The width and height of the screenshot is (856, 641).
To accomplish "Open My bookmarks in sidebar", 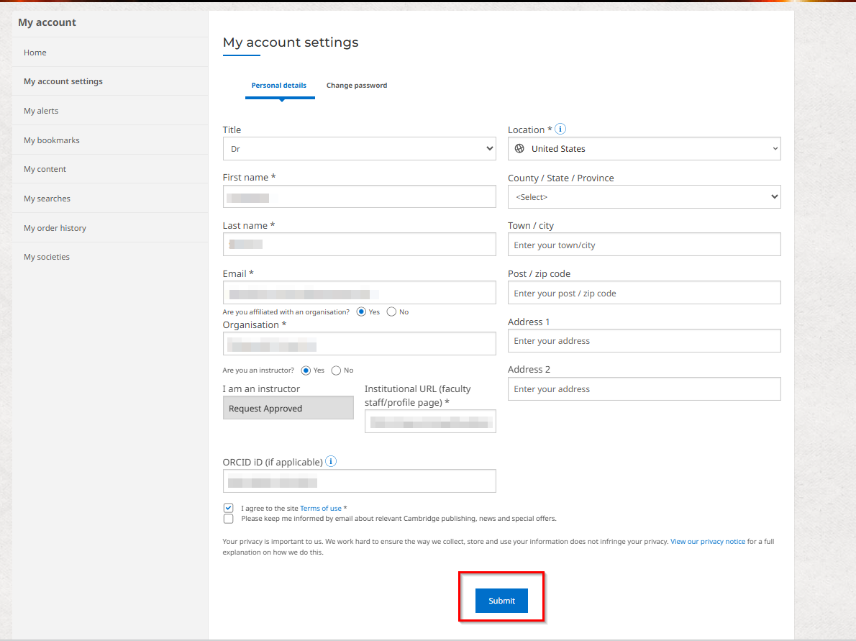I will 110,140.
